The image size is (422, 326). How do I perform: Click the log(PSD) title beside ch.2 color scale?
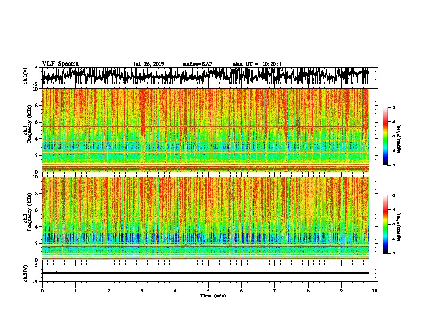coord(399,227)
